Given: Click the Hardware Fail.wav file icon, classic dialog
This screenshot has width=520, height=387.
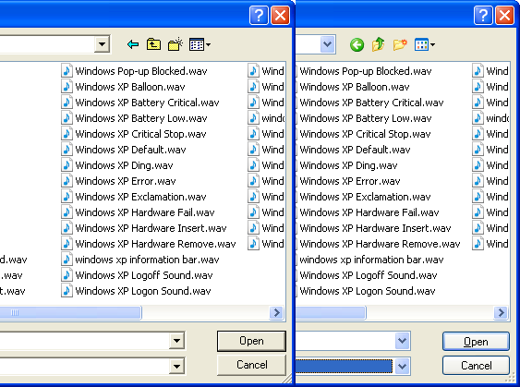Looking at the screenshot, I should pyautogui.click(x=67, y=212).
